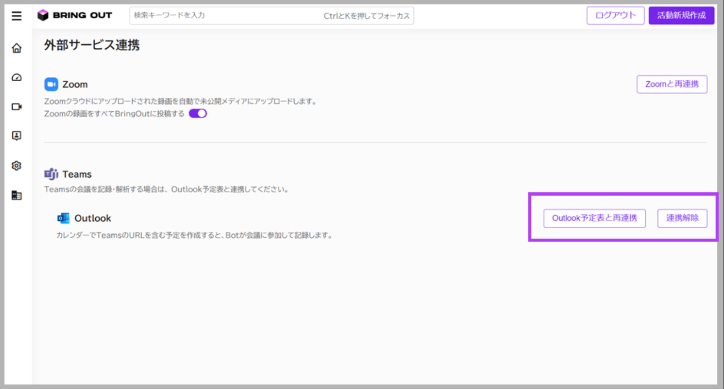
Task: Open the dashboard gauge icon in sidebar
Action: click(17, 77)
